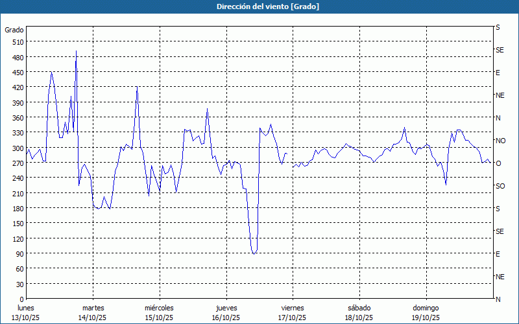Click the date 19/10/25 under domingo
Screen dimensions: 519x324
pos(425,318)
